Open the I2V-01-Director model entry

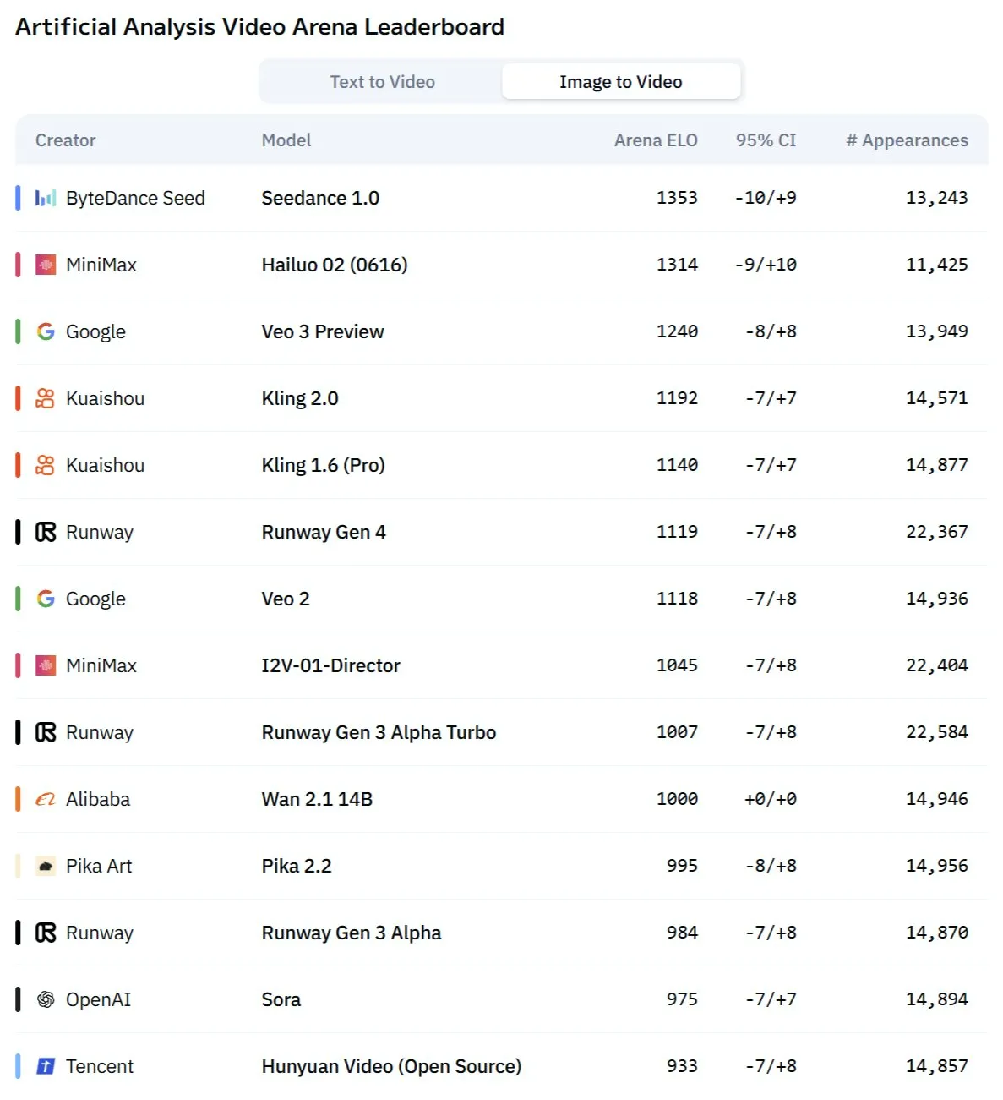(x=331, y=665)
